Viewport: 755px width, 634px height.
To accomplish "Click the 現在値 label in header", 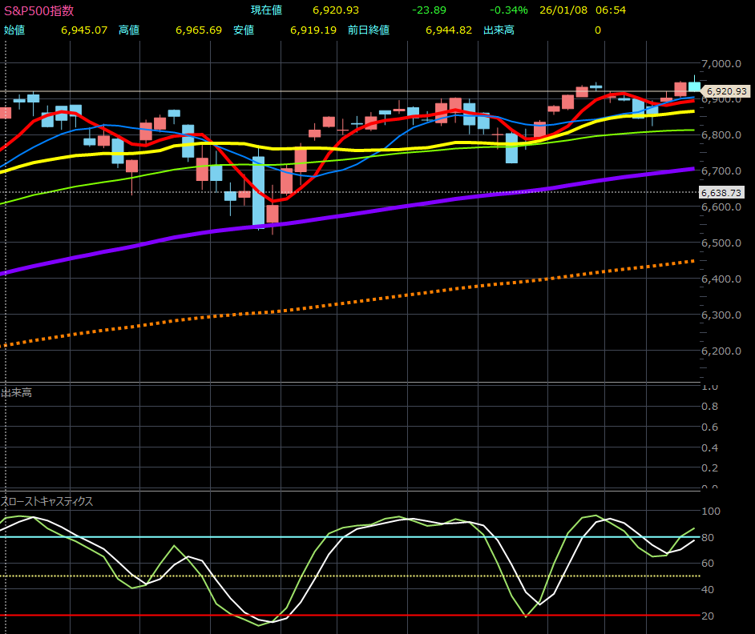I will click(x=266, y=10).
